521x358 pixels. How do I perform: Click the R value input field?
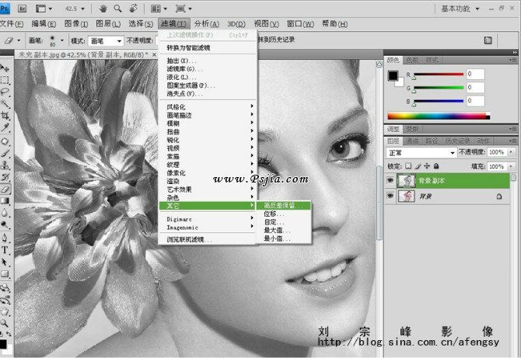[x=475, y=74]
